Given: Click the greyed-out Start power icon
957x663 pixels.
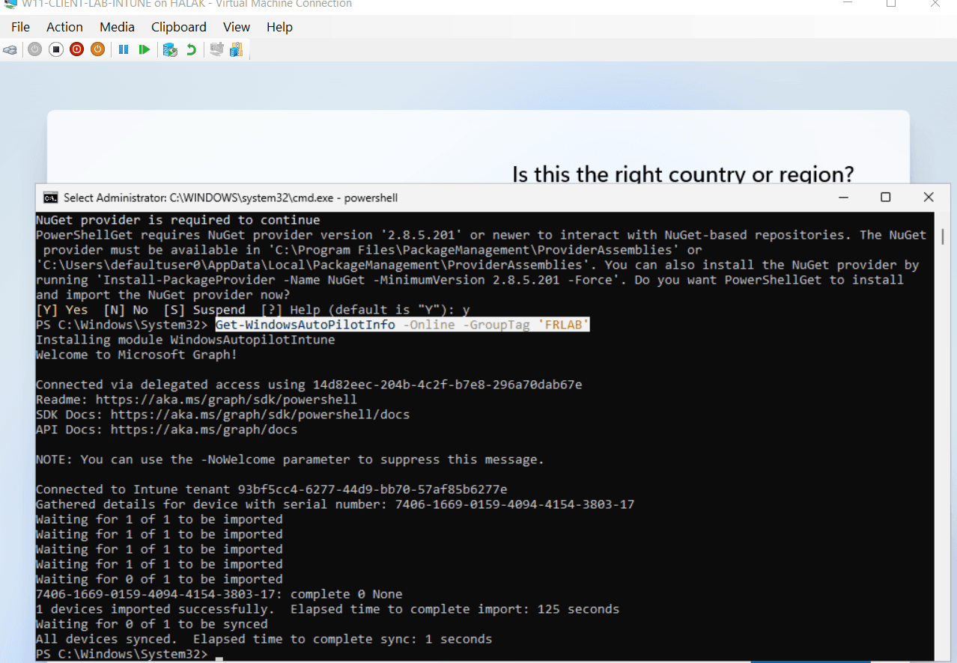Looking at the screenshot, I should click(x=34, y=49).
